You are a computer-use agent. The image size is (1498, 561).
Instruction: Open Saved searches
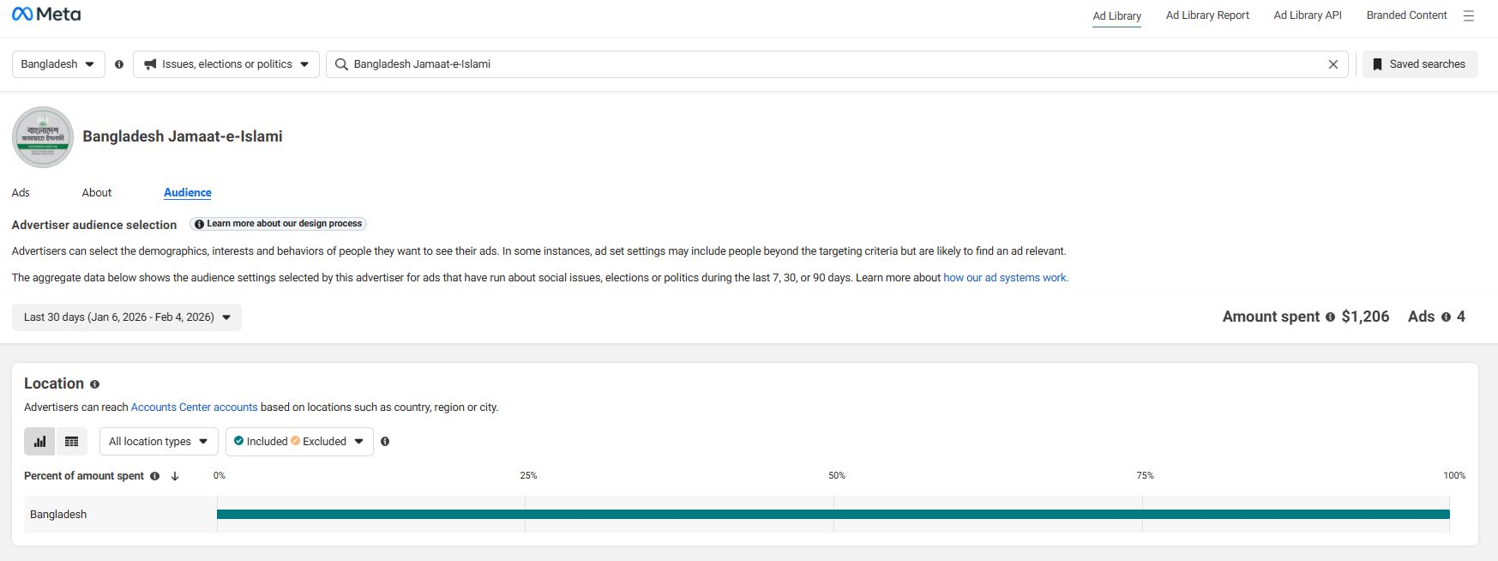tap(1419, 64)
